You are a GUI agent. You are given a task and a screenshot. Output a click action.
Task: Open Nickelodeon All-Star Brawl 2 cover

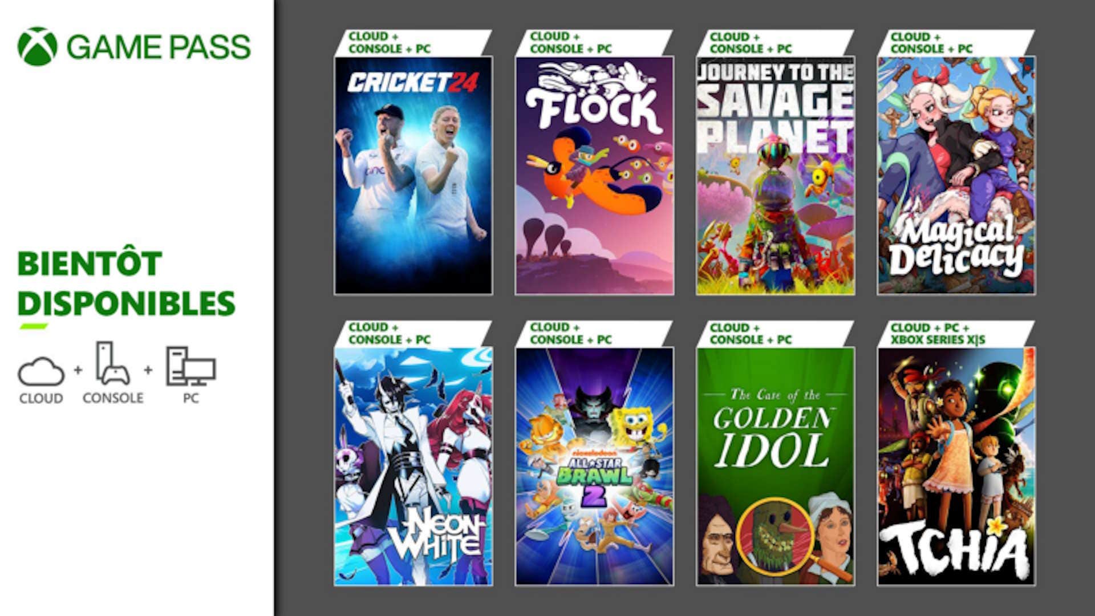pos(594,466)
